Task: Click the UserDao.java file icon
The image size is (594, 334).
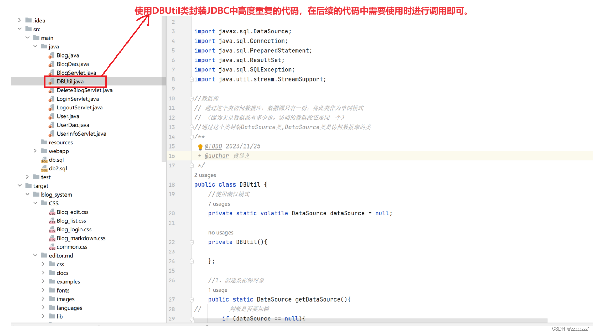Action: (52, 125)
